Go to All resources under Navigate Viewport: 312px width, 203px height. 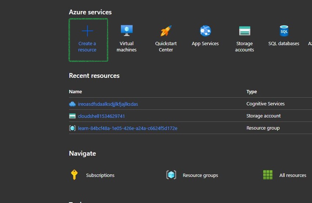tap(293, 175)
